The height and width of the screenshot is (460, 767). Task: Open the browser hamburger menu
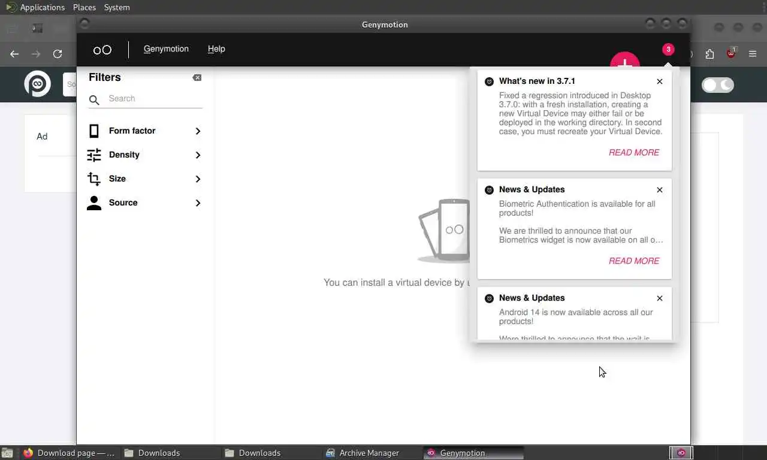753,54
